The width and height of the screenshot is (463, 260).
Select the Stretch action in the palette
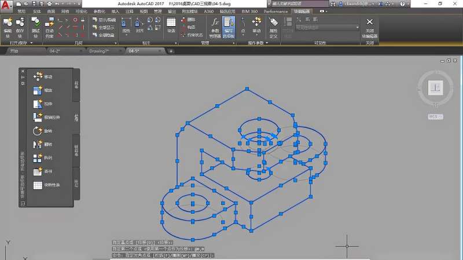[43, 104]
